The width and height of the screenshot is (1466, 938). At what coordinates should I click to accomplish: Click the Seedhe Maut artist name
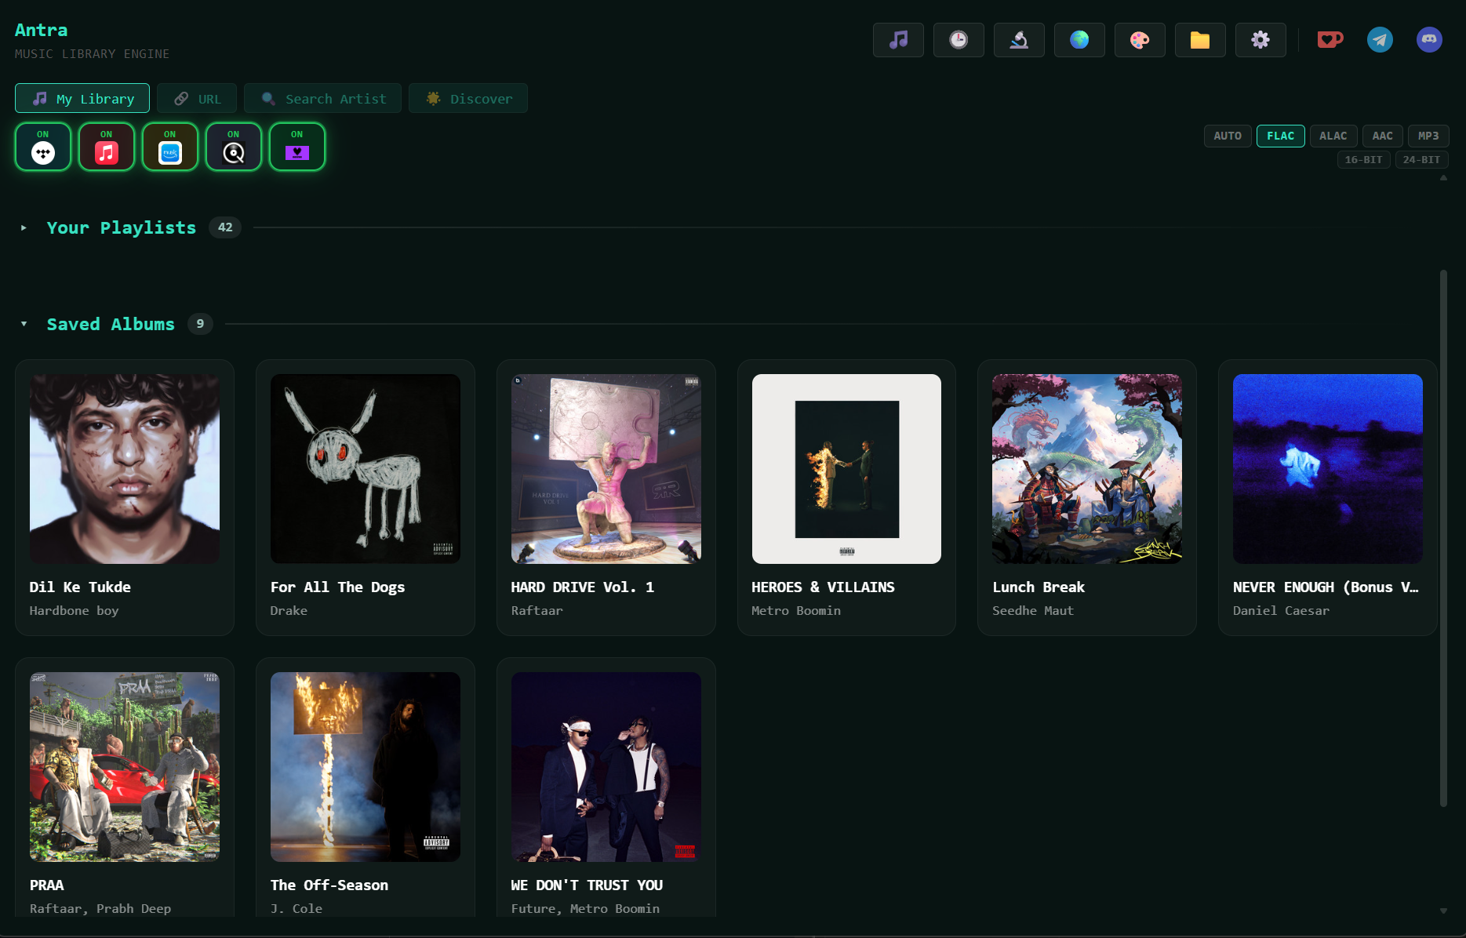pyautogui.click(x=1033, y=611)
